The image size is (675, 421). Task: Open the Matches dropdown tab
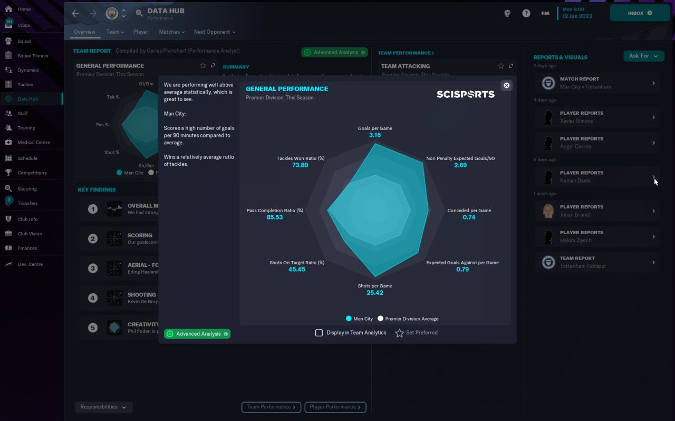pos(172,32)
